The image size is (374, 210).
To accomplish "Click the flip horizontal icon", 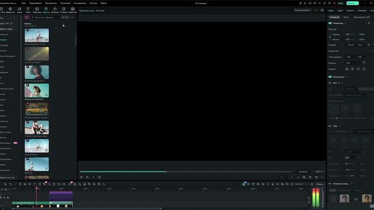I will click(x=347, y=69).
